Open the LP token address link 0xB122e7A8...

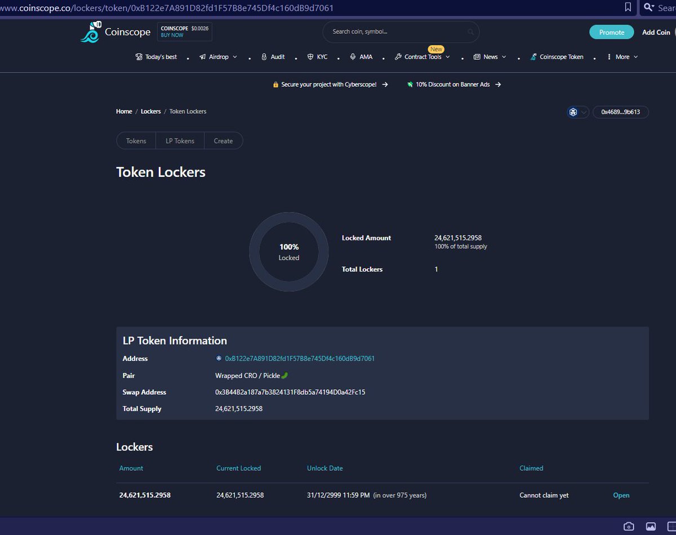(x=300, y=358)
